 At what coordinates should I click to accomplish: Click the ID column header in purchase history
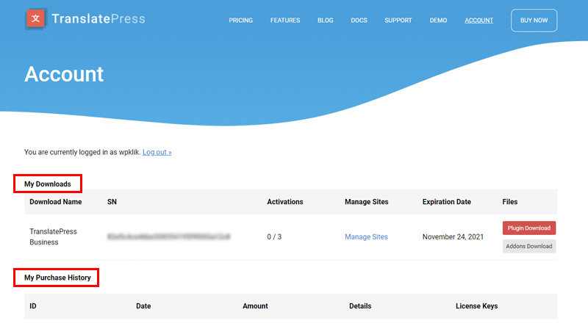(x=33, y=306)
